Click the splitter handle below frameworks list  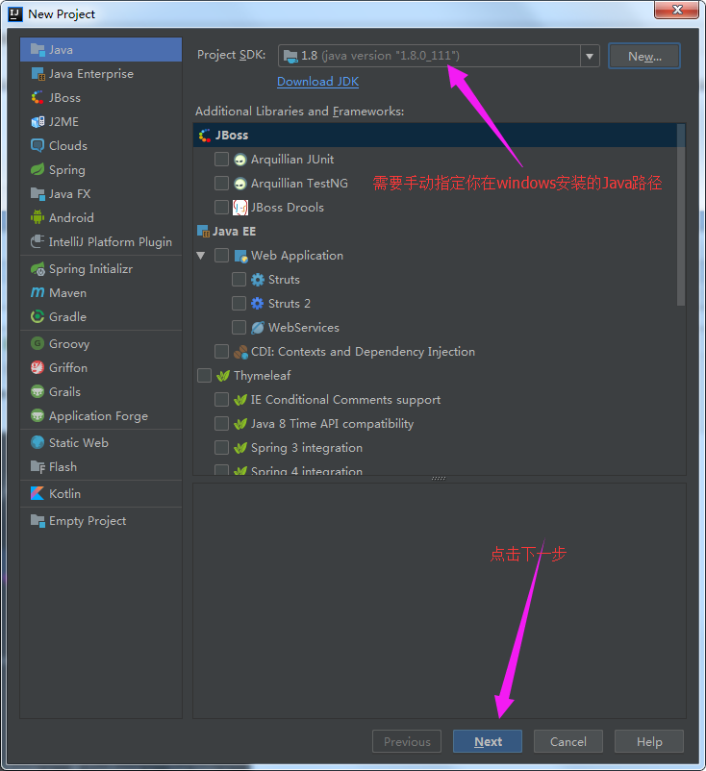439,479
